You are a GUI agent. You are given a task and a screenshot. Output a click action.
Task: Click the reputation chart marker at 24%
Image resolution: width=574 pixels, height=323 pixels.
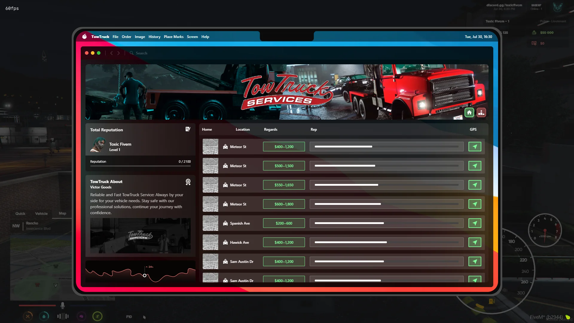pyautogui.click(x=145, y=275)
